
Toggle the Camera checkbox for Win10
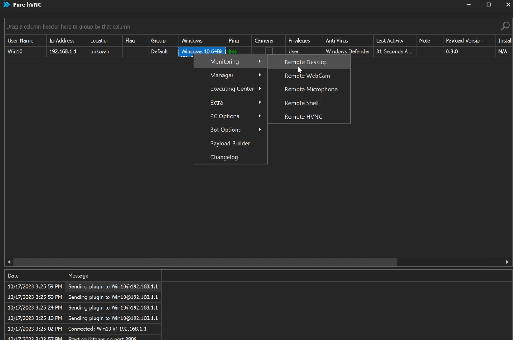point(268,51)
